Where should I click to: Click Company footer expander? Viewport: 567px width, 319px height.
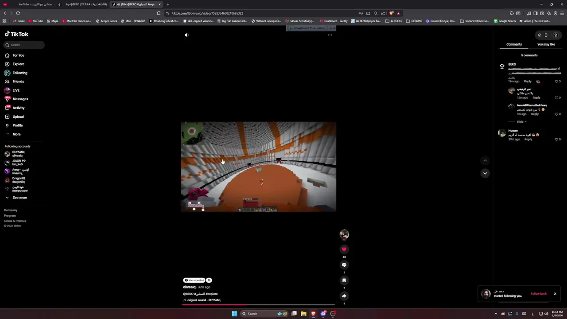[11, 210]
